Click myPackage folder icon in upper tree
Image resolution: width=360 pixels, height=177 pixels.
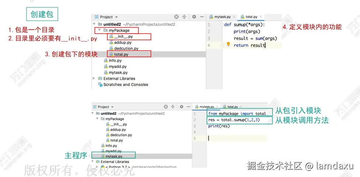pyautogui.click(x=105, y=30)
